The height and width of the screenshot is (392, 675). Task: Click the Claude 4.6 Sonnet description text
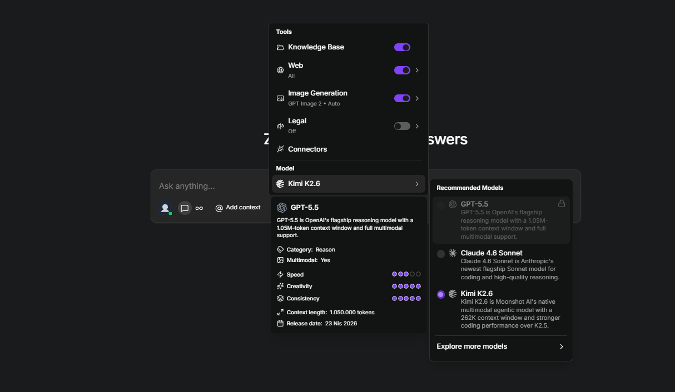pyautogui.click(x=510, y=269)
